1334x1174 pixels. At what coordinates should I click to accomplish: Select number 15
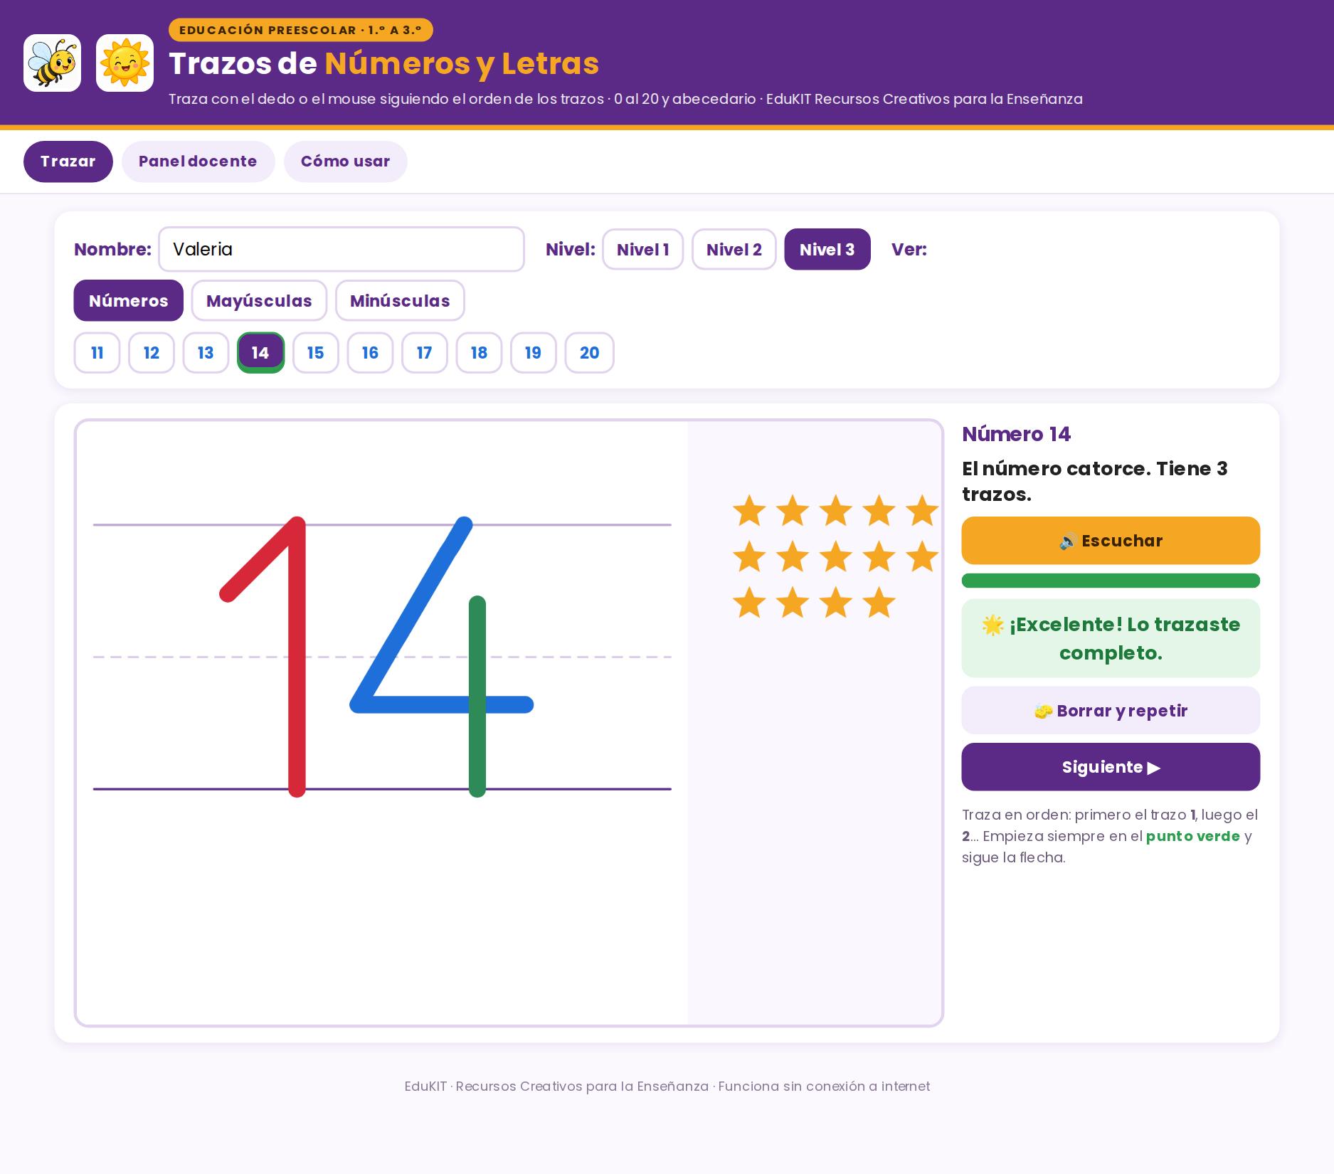pos(316,353)
